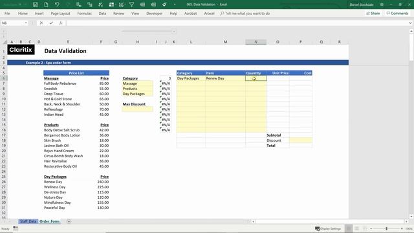The height and width of the screenshot is (233, 414).
Task: Switch to Page Layout view icon
Action: (356, 228)
